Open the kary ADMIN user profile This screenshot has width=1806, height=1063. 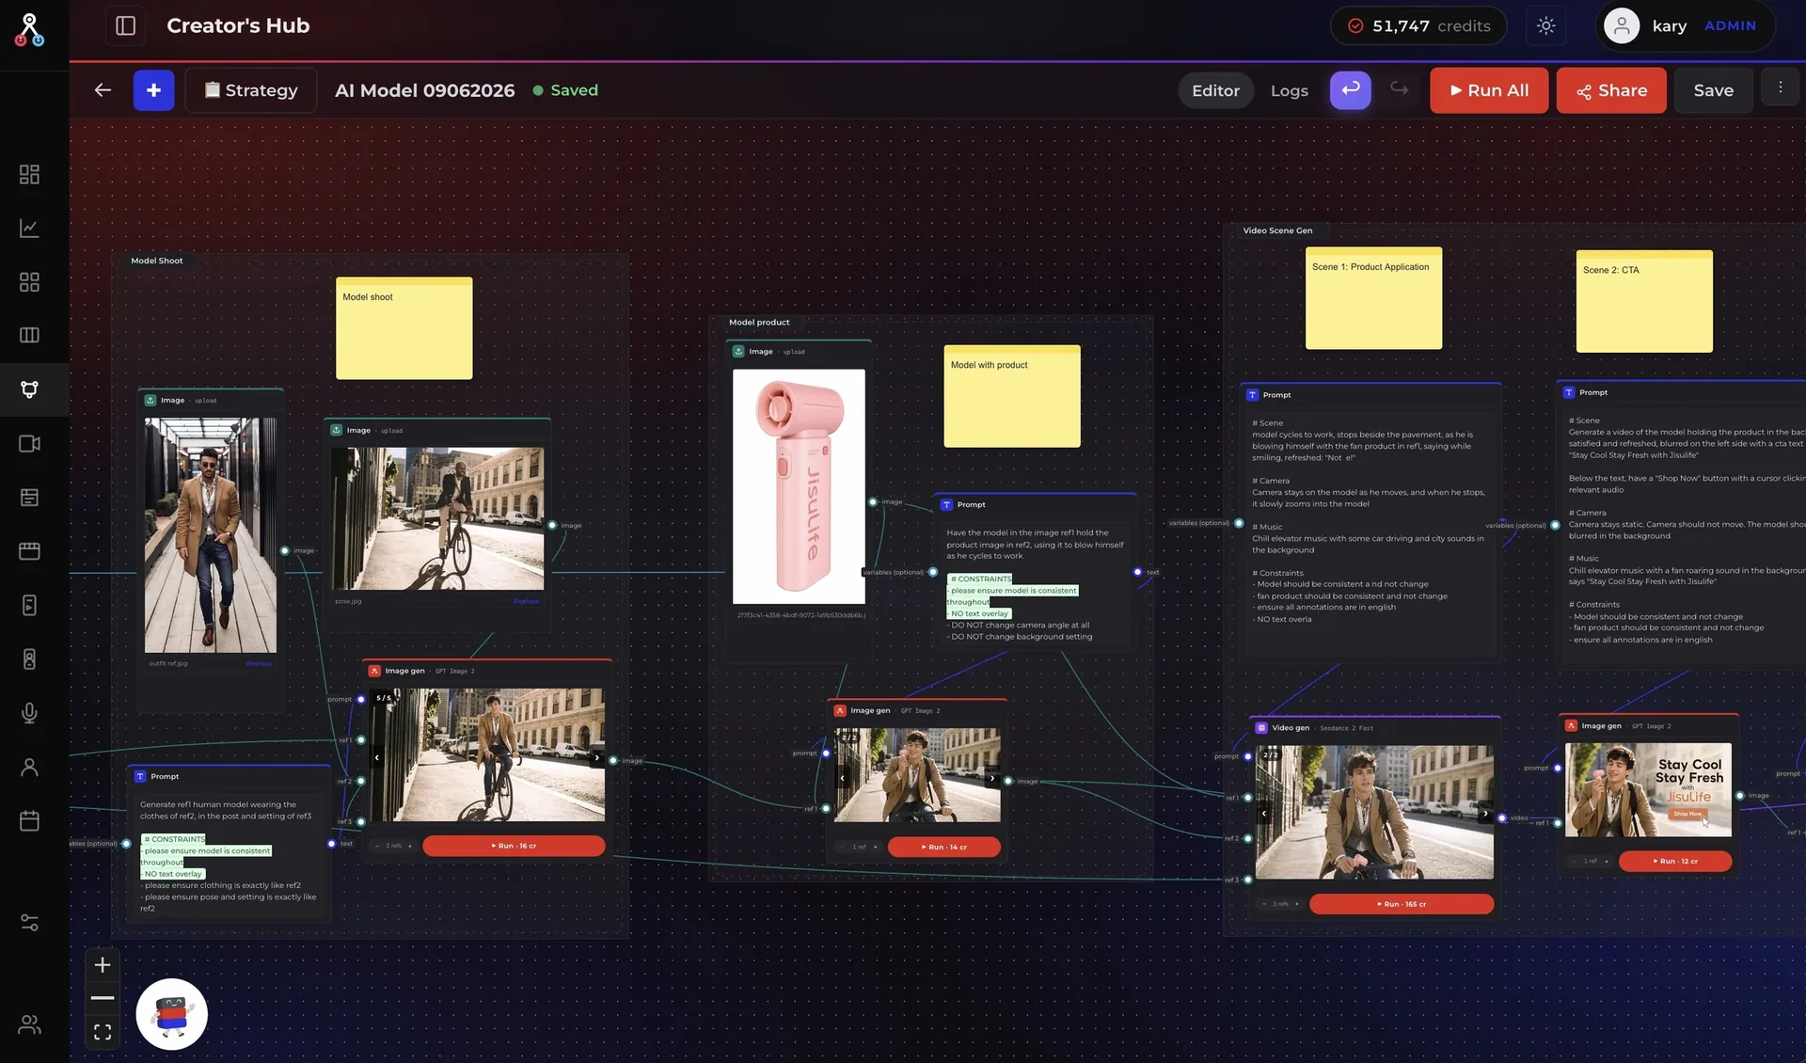point(1685,25)
